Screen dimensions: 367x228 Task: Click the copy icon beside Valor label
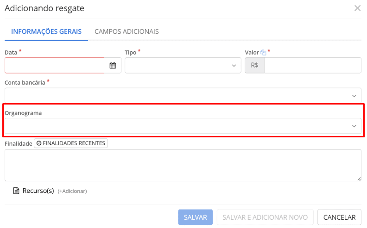pyautogui.click(x=263, y=53)
